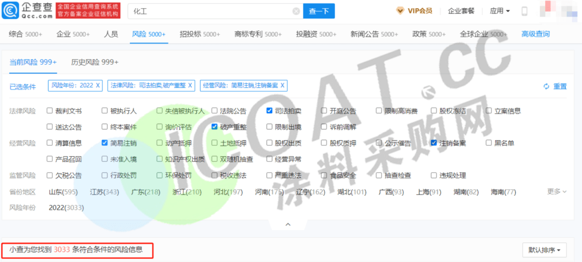
Task: Uncheck the 注销备案 checkbox
Action: click(434, 143)
